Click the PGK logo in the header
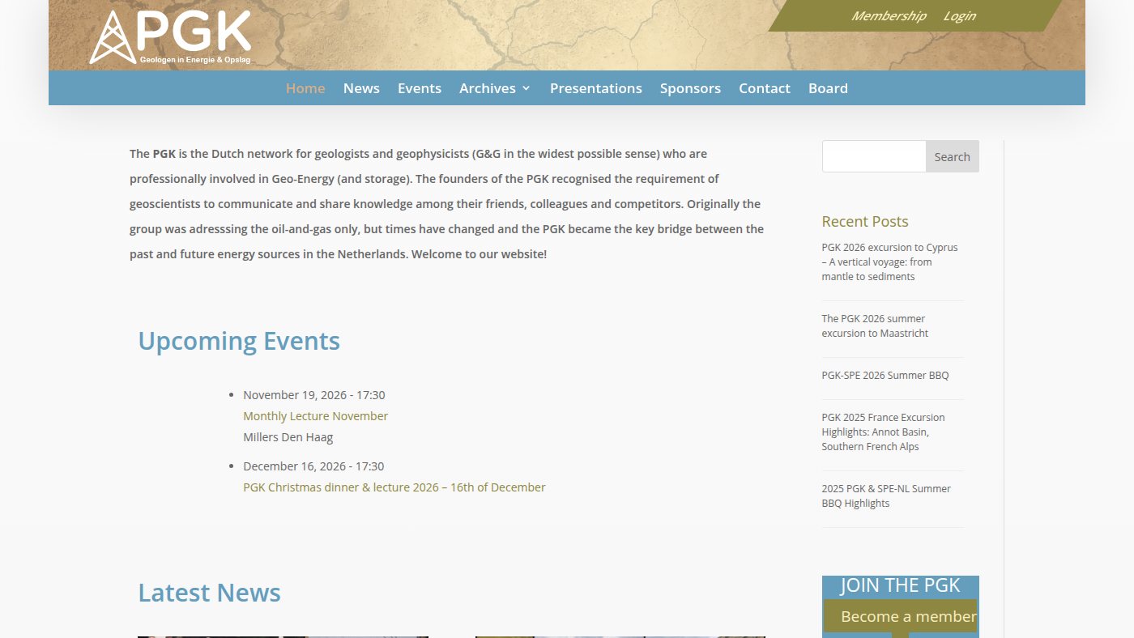Screen dimensions: 1134x638 tap(170, 36)
